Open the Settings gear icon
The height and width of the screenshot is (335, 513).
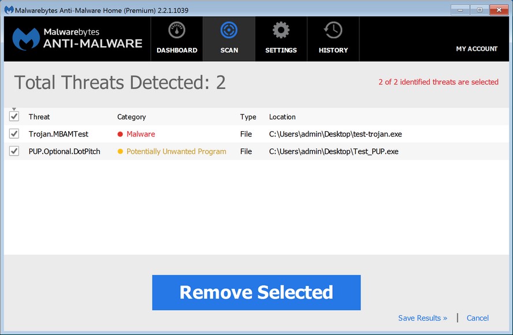tap(281, 30)
